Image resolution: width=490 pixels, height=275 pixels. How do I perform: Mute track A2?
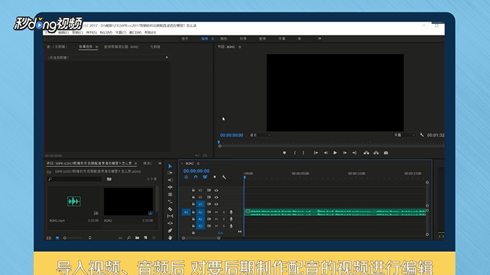[216, 219]
